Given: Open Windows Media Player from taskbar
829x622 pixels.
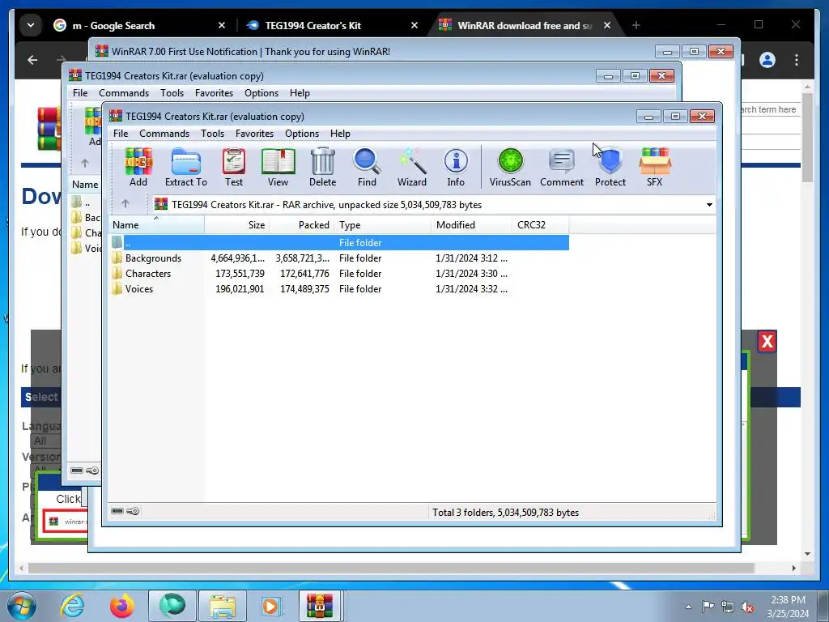Looking at the screenshot, I should [272, 606].
